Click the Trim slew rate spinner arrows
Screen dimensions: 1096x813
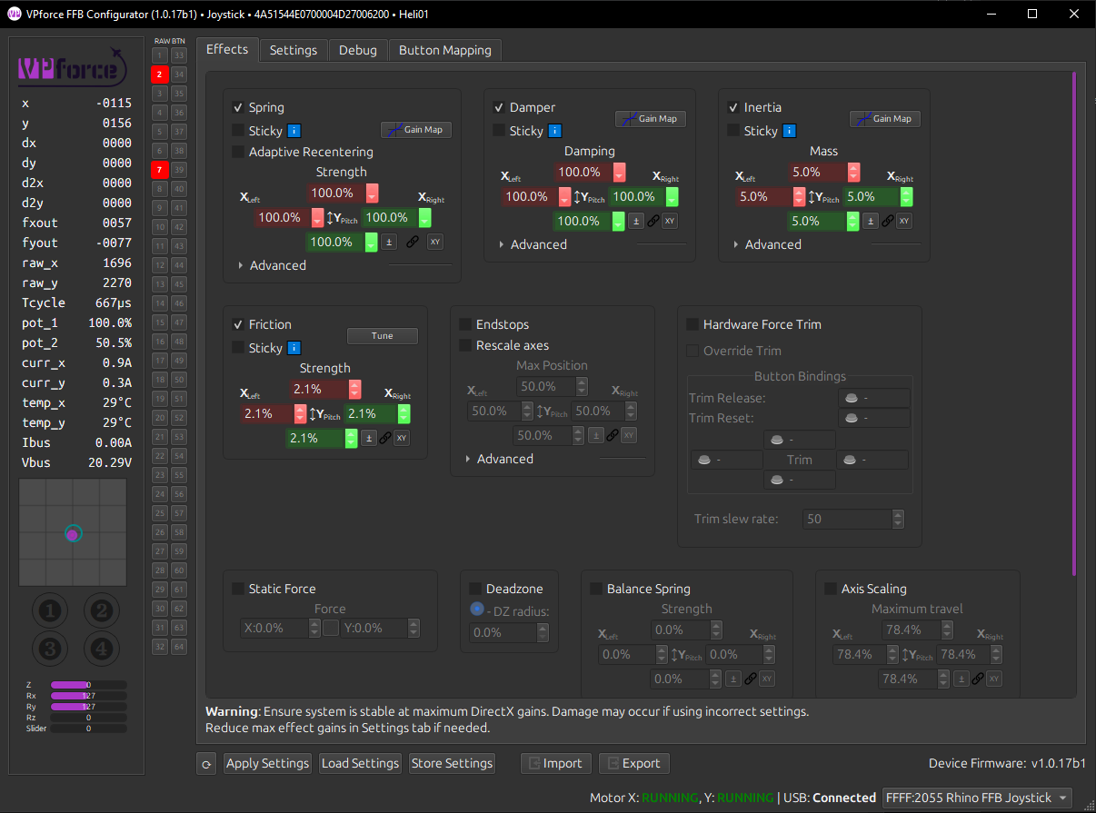[x=898, y=519]
